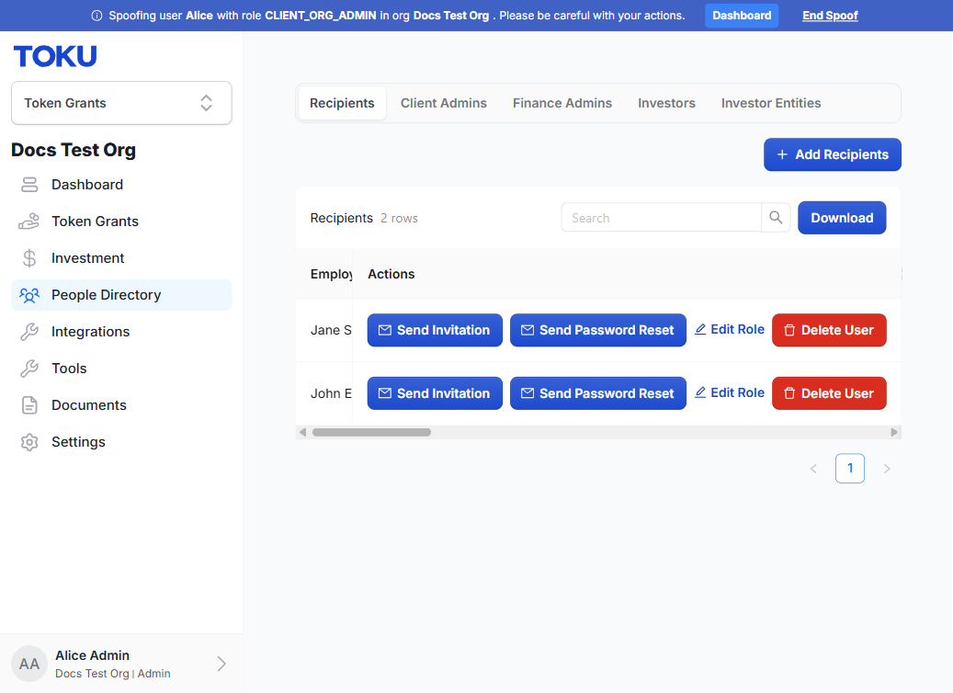Open Settings via the gear icon

coord(29,442)
